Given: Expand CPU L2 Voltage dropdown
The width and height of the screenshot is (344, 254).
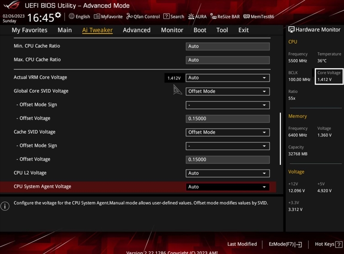Looking at the screenshot, I should click(228, 173).
